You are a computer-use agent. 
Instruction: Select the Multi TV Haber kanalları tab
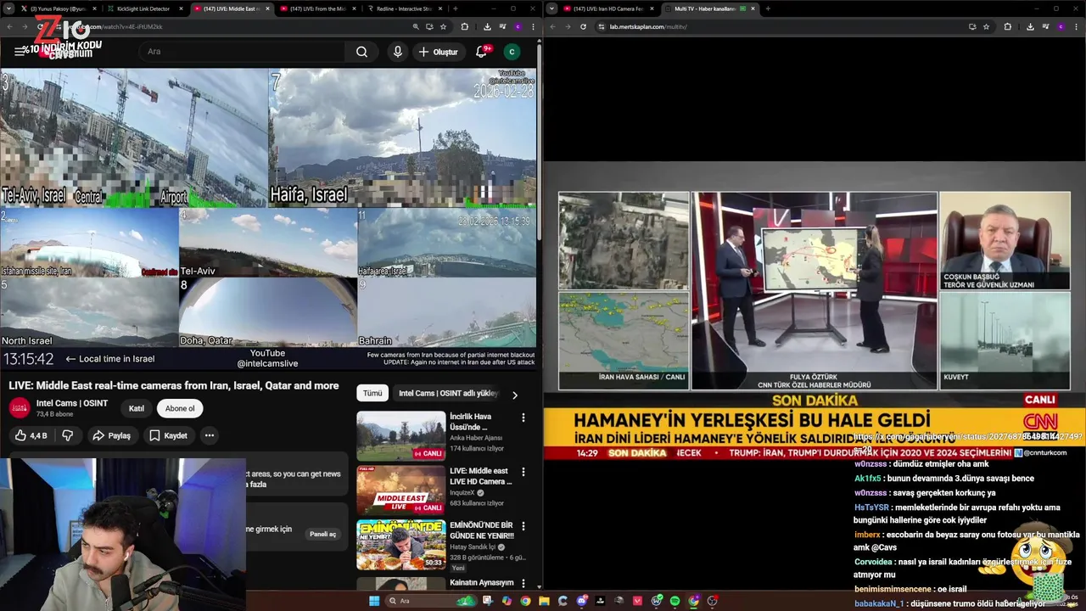pos(708,8)
